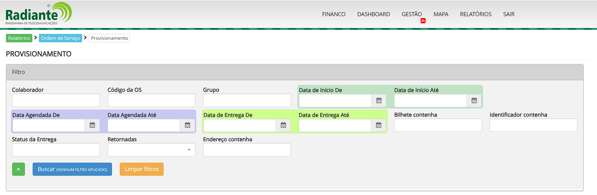The image size is (597, 195).
Task: Open the Status da Entrega selector
Action: point(56,150)
